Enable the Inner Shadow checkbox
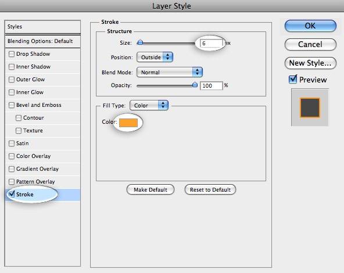 pyautogui.click(x=12, y=67)
